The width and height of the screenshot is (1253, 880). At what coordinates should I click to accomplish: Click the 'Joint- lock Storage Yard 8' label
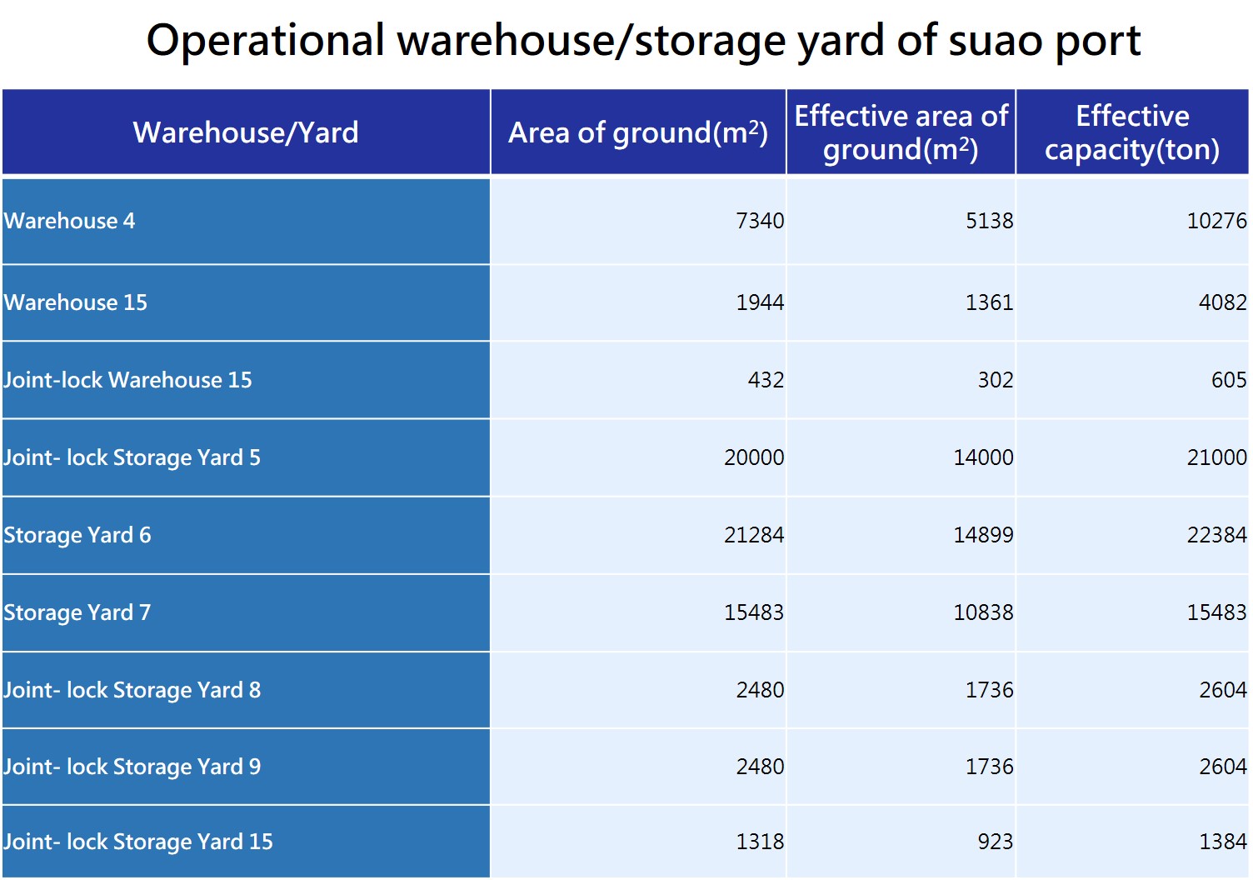tap(132, 690)
